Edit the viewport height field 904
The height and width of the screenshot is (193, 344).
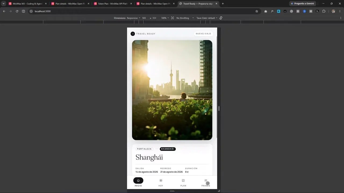155,18
